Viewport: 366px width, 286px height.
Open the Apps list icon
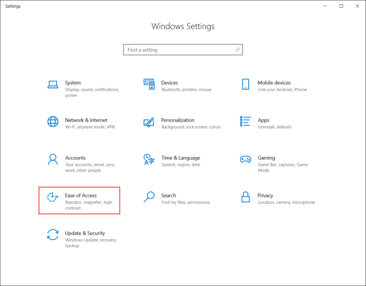[x=245, y=121]
